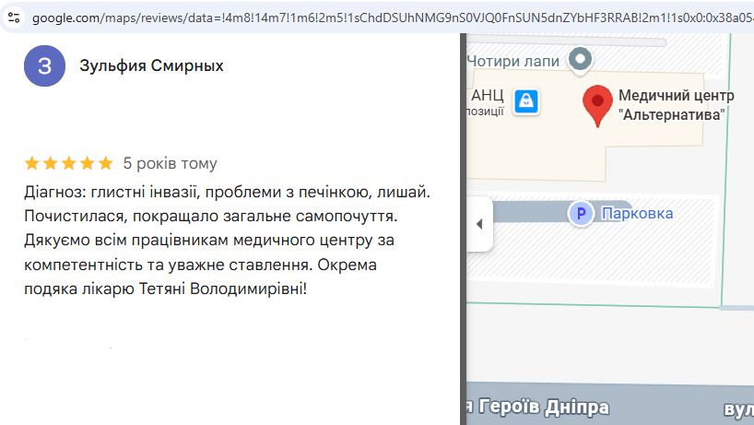Open the АНЦ store label
Image resolution: width=754 pixels, height=425 pixels.
click(487, 95)
